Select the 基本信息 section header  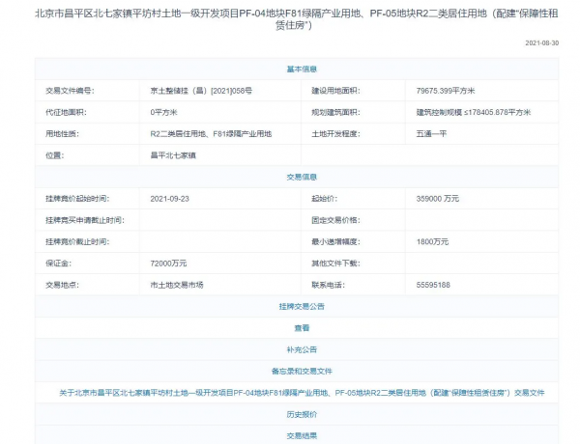pyautogui.click(x=302, y=69)
